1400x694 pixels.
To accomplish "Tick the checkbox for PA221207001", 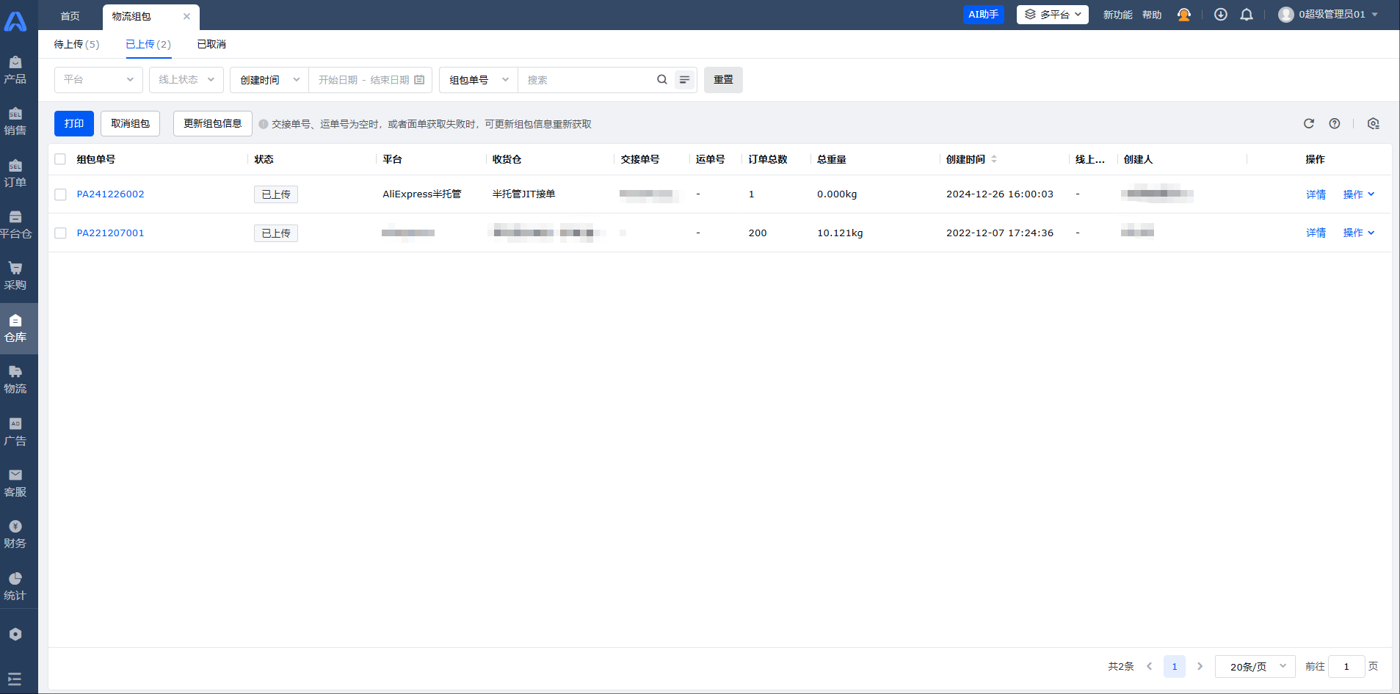I will (x=60, y=233).
